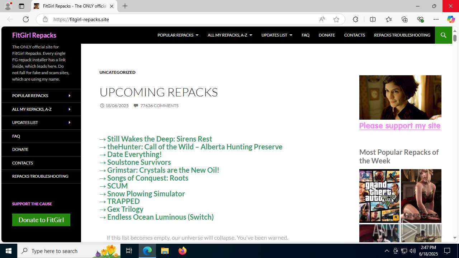Switch to Microsoft Edge on taskbar

147,251
